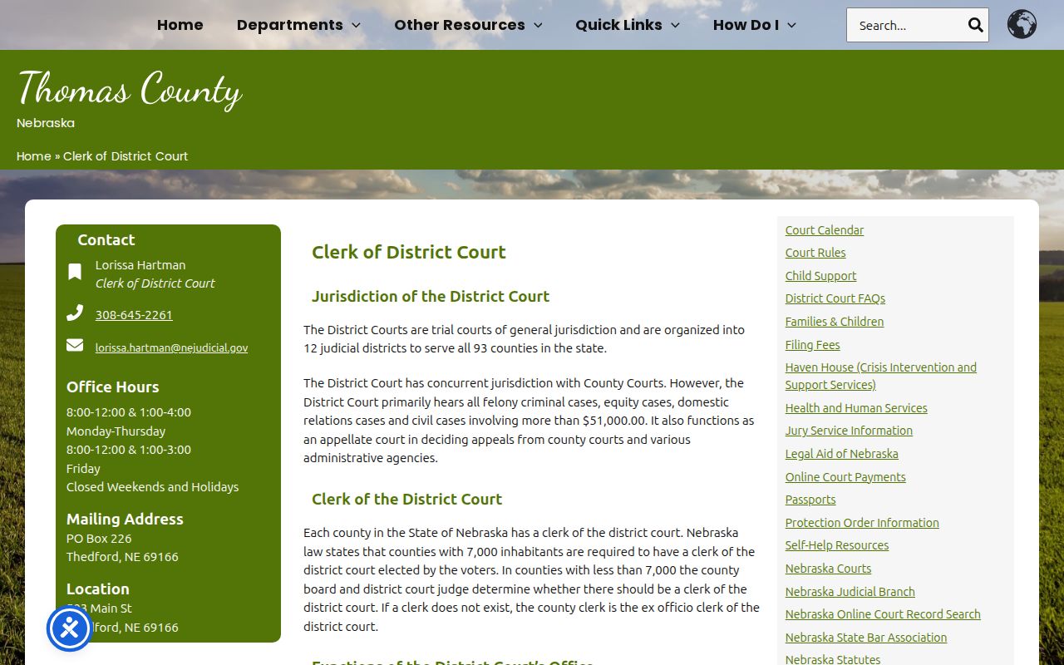Viewport: 1064px width, 665px height.
Task: Visit the Child Support link
Action: 820,276
